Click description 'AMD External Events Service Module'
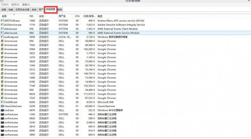Image resolution: width=251 pixels, height=139 pixels. click(119, 33)
